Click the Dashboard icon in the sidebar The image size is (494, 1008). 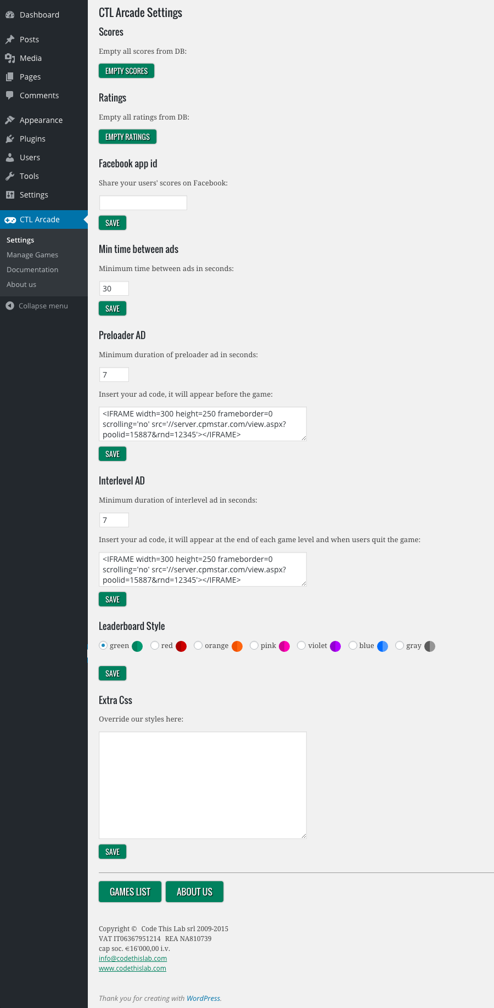click(x=10, y=14)
